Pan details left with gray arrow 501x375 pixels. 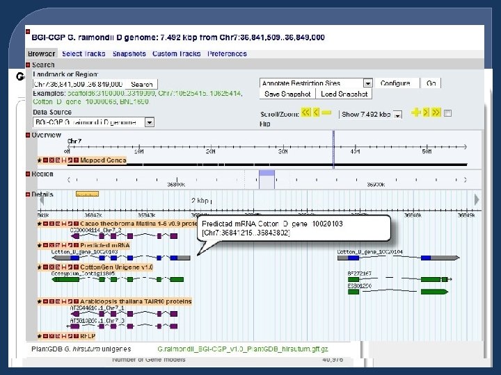pyautogui.click(x=42, y=200)
